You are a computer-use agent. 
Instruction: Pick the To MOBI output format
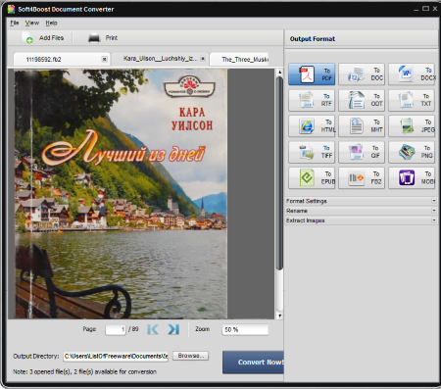412,178
